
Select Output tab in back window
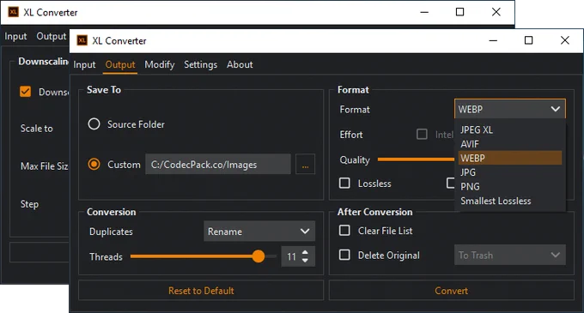[x=52, y=36]
